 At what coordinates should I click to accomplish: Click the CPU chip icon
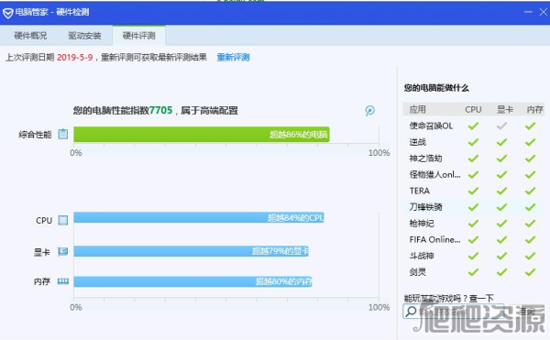[62, 220]
